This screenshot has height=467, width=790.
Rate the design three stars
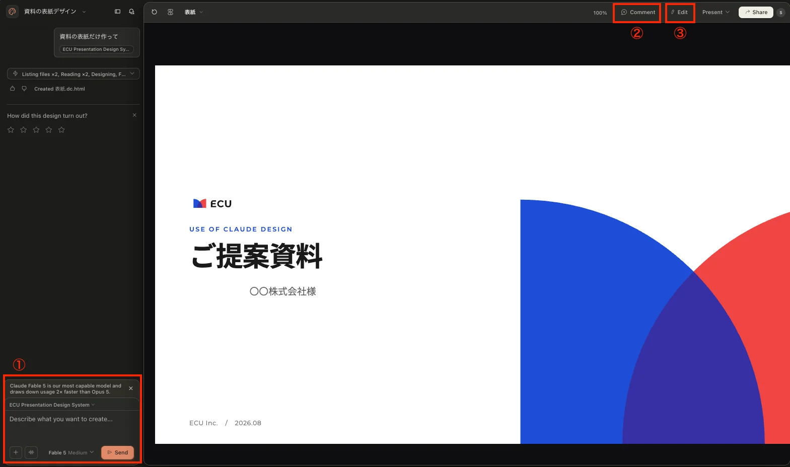point(36,130)
